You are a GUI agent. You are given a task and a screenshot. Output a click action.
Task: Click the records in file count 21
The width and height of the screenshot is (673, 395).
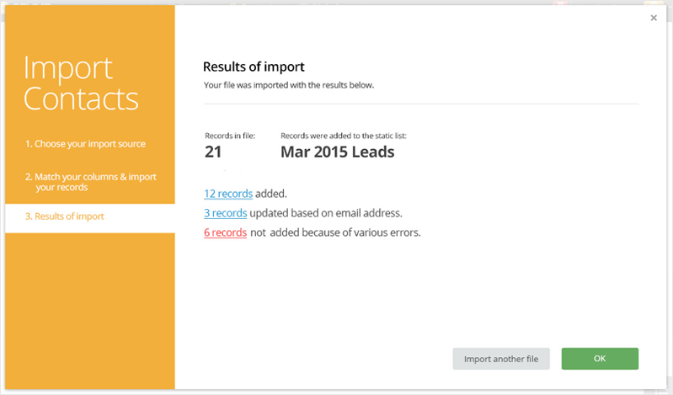(x=213, y=152)
